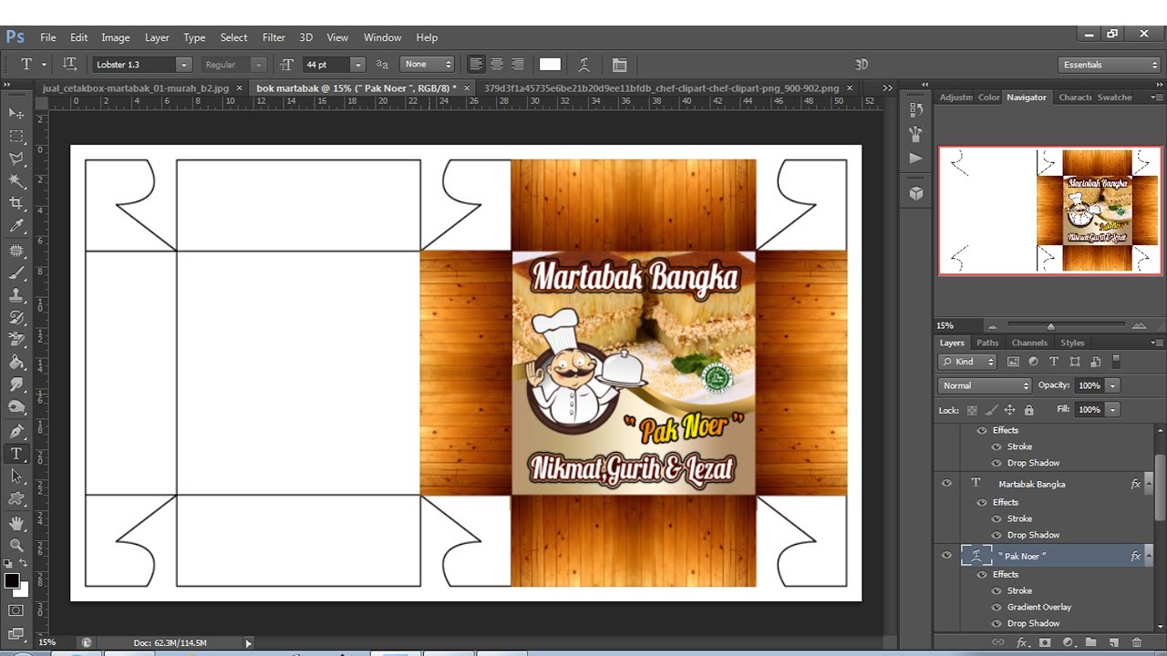Select the Crop tool
1167x656 pixels.
pos(16,203)
